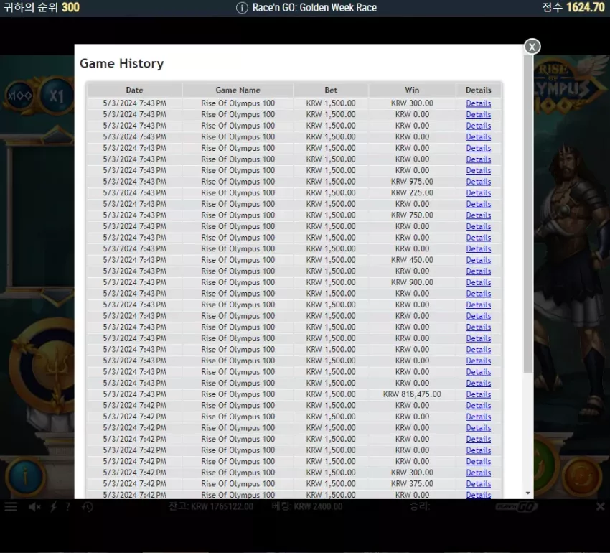
Task: Select the KRW 375.00 win cell
Action: [x=412, y=483]
